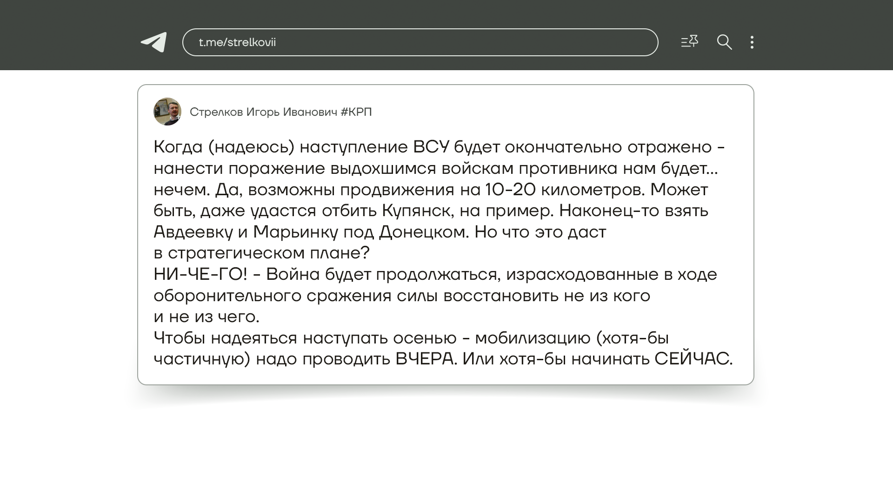Open the three-dot more options menu
This screenshot has width=893, height=502.
pos(752,42)
